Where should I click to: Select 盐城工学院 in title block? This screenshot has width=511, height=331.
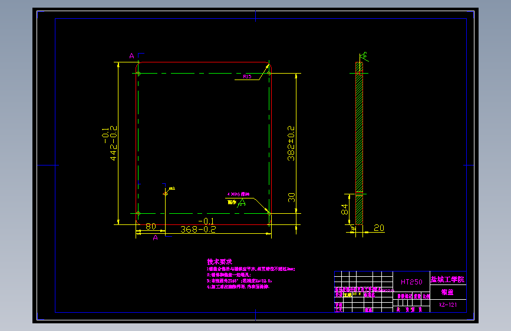click(x=447, y=280)
